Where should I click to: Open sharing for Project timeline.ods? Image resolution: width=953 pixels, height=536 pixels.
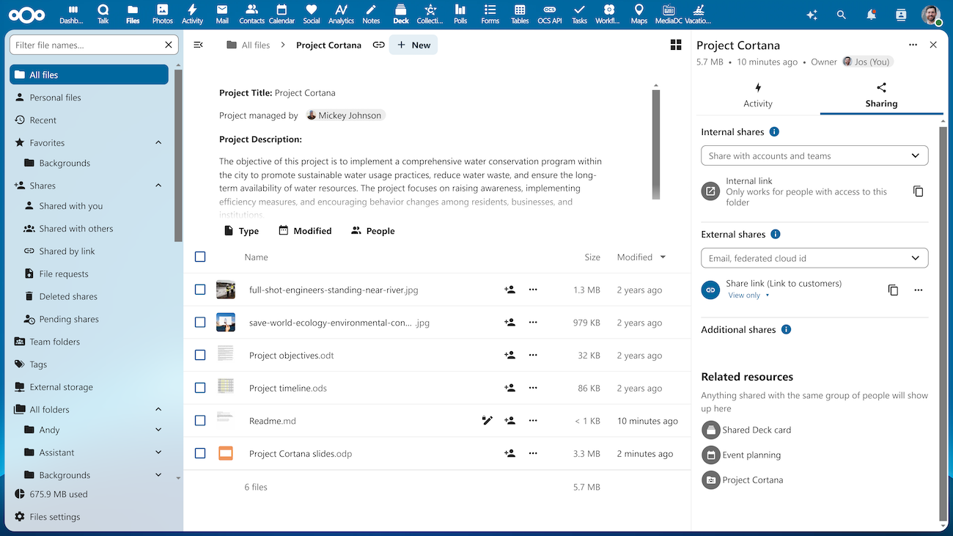tap(509, 388)
